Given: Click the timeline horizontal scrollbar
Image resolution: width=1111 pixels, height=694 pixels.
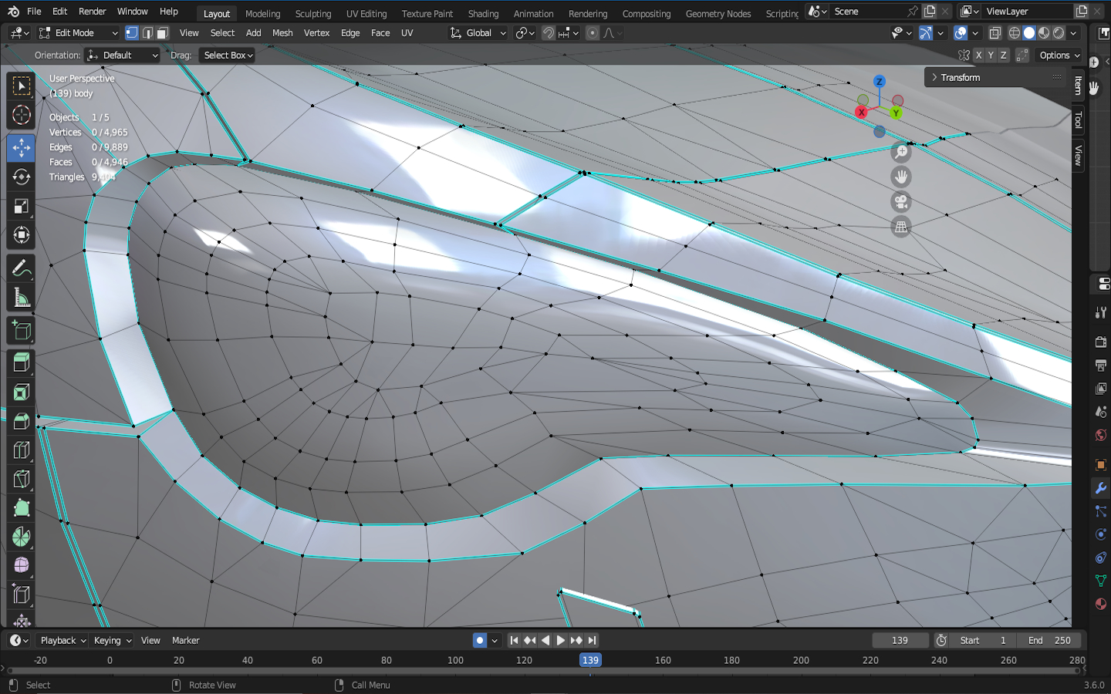Looking at the screenshot, I should coord(544,671).
